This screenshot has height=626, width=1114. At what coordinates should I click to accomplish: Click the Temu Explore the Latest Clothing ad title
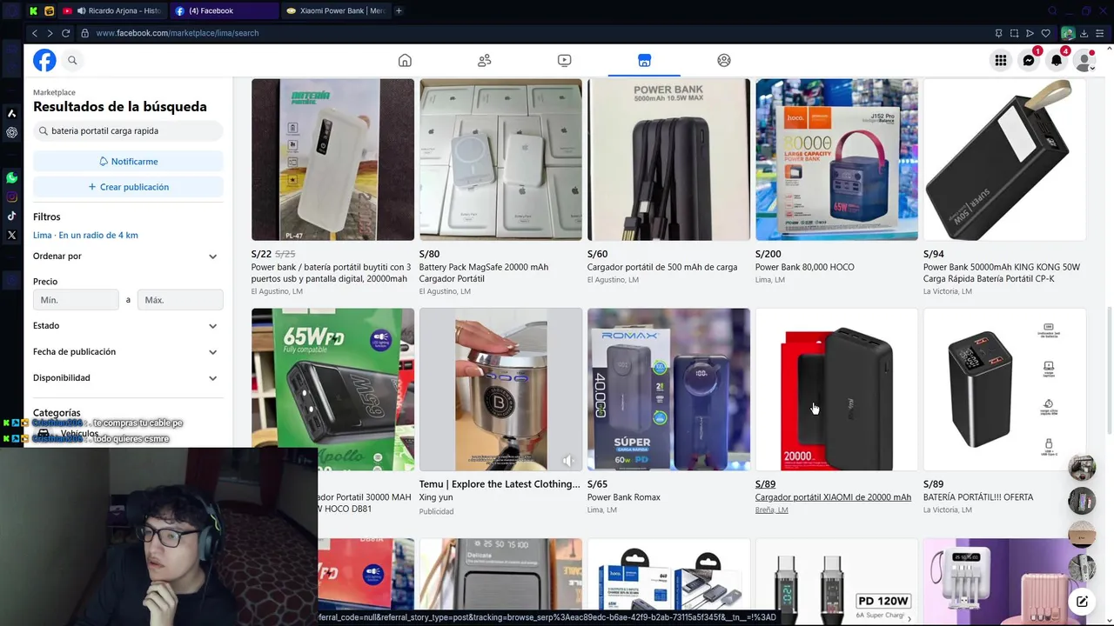coord(500,484)
